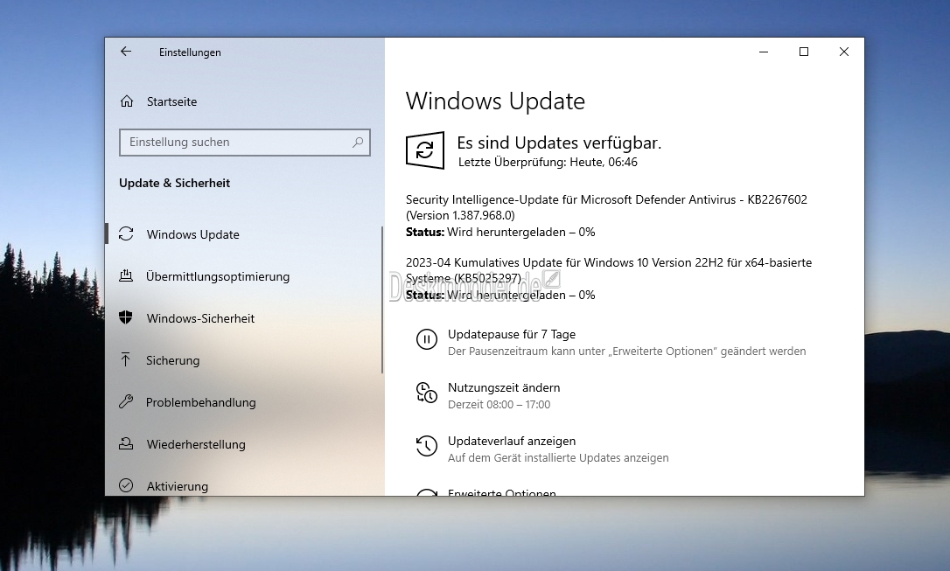
Task: Click the Wiederherstellung icon
Action: pyautogui.click(x=126, y=444)
